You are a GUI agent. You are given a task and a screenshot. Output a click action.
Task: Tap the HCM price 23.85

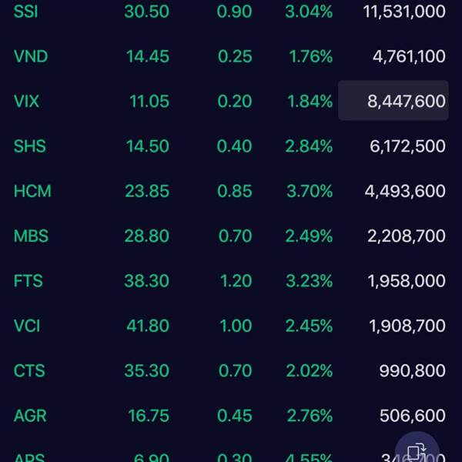click(147, 191)
